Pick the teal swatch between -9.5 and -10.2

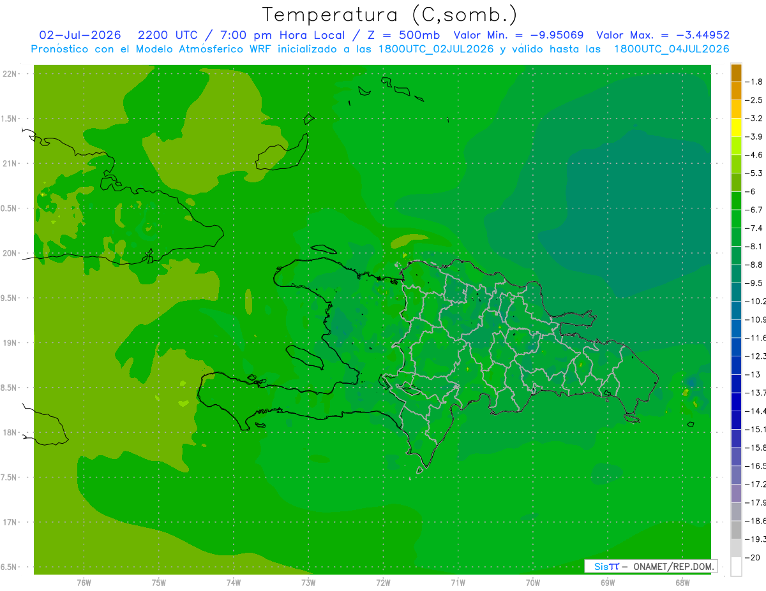pos(736,292)
